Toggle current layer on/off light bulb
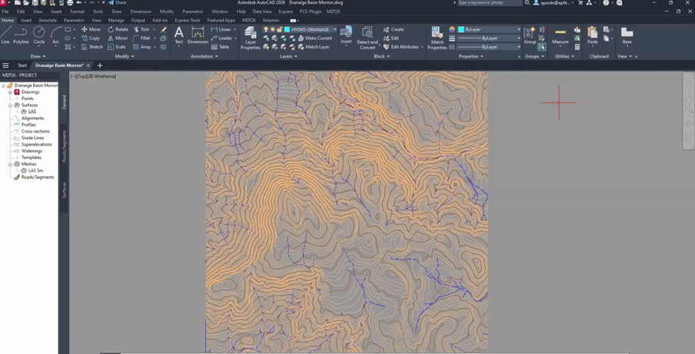 266,29
